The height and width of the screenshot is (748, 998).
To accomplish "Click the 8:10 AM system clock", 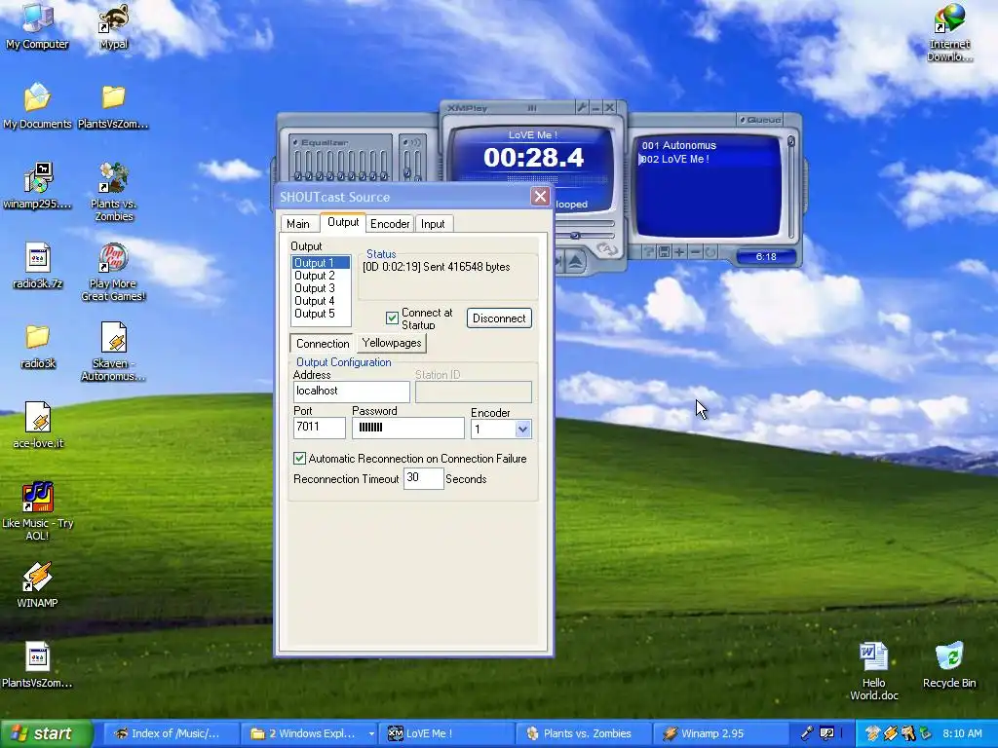I will click(x=962, y=733).
